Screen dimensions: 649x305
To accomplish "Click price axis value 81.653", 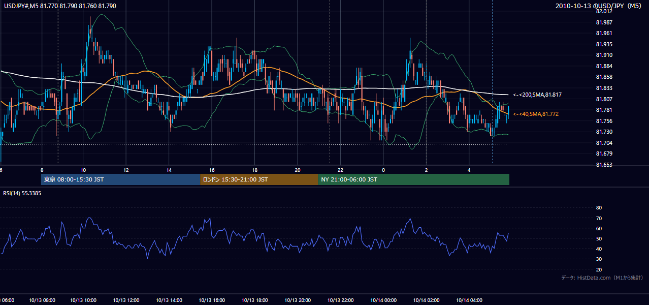I will point(603,165).
